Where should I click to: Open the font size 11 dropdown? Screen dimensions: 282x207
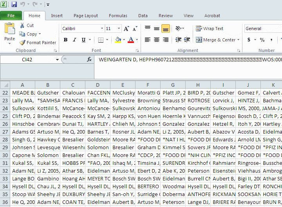(x=119, y=29)
